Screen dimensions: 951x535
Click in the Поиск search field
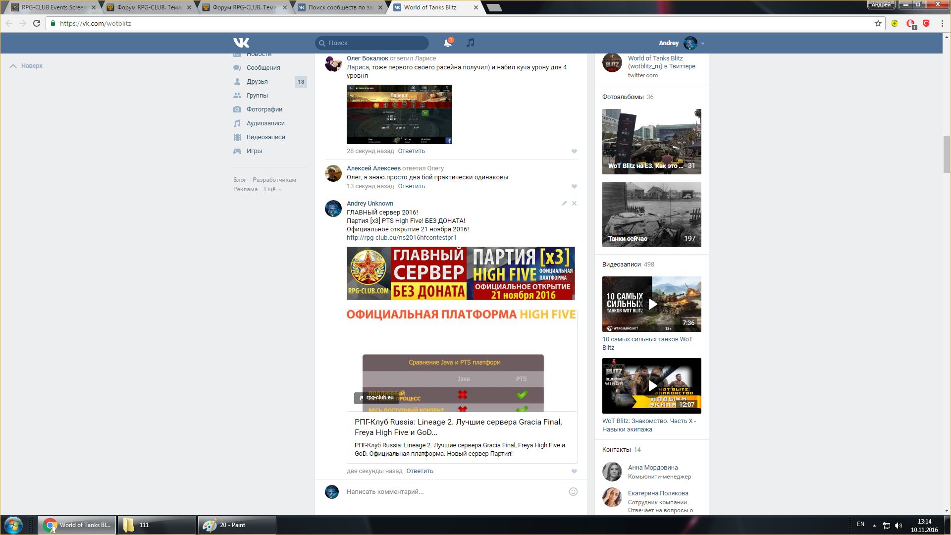pos(372,43)
